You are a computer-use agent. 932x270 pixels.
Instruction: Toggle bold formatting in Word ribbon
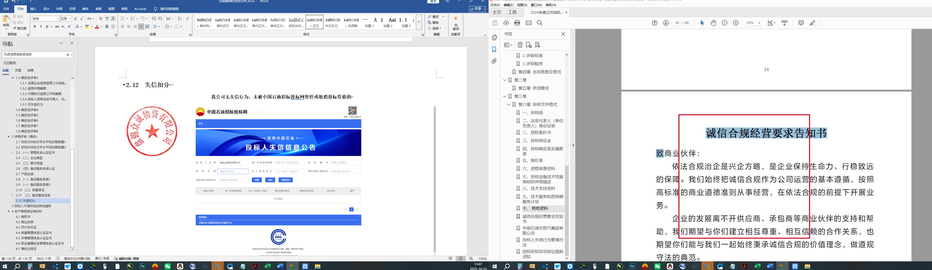(x=35, y=26)
